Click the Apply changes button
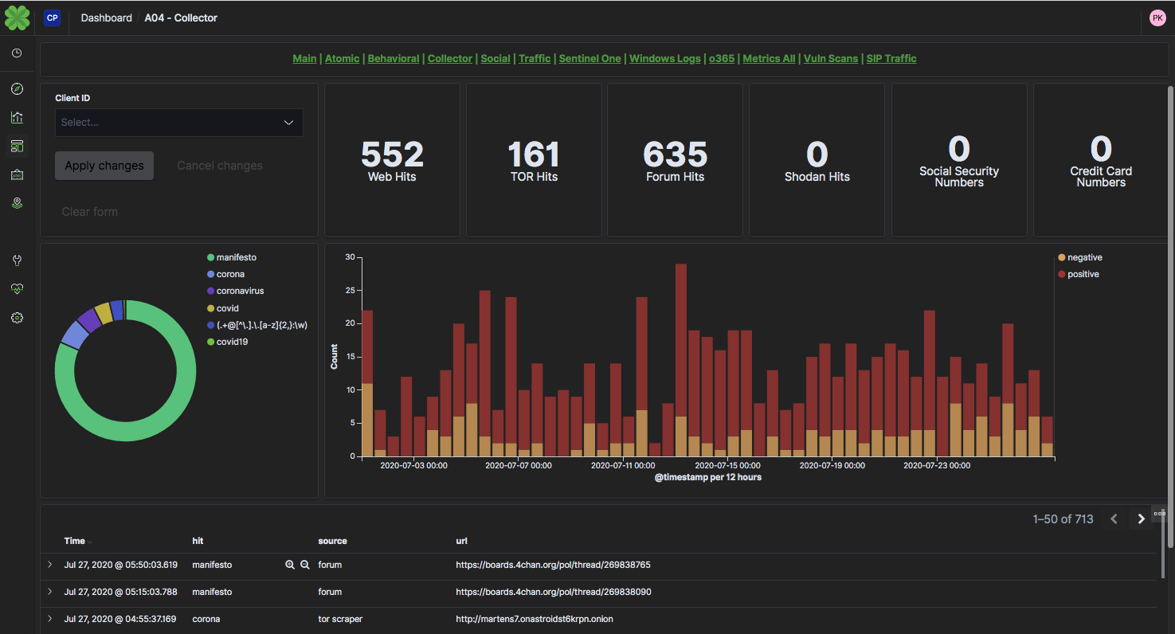 [x=104, y=166]
